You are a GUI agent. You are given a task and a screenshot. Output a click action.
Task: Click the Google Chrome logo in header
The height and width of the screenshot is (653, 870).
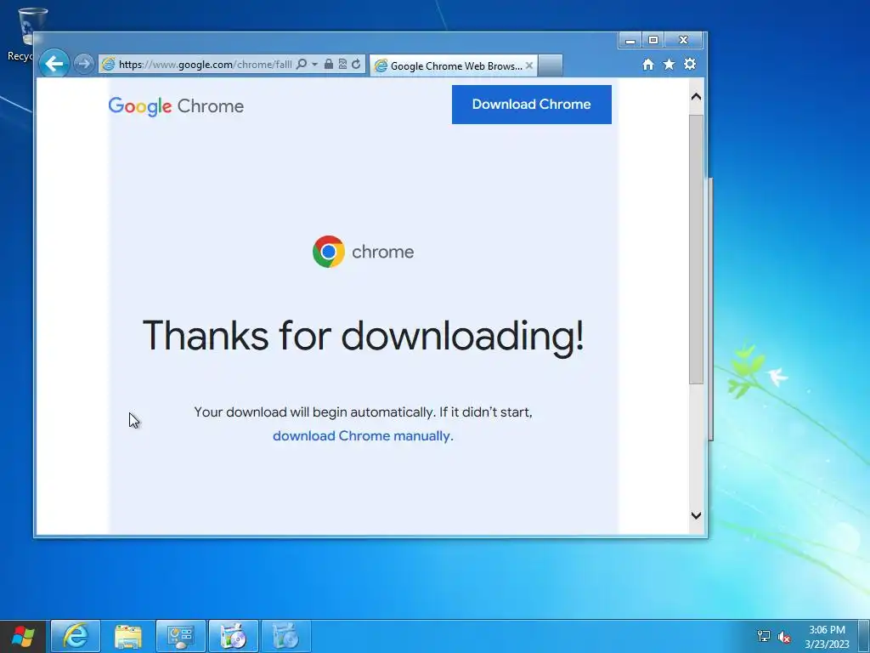coord(176,105)
